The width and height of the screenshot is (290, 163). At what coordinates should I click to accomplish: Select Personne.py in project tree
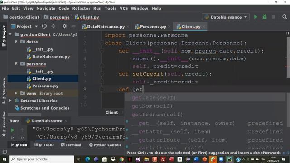43,86
